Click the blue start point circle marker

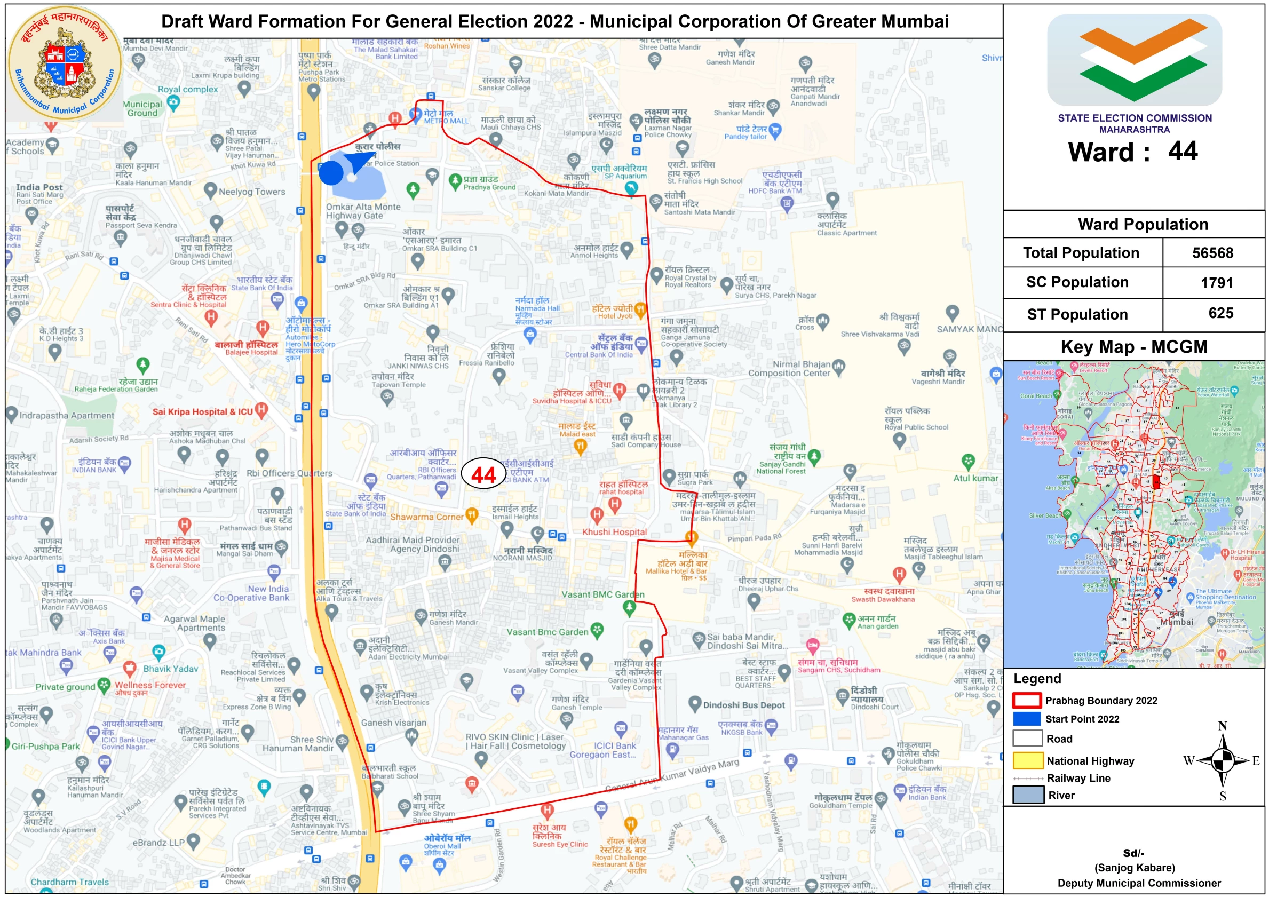(331, 173)
